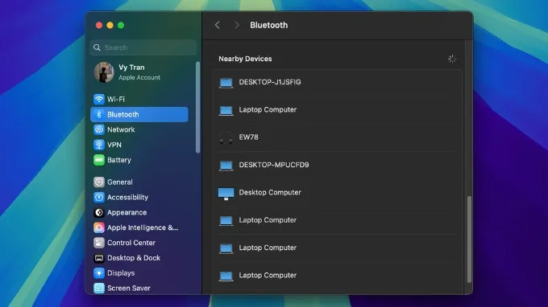Click the Desktop Computer monitor icon
Screen dimensions: 548x307
[226, 194]
